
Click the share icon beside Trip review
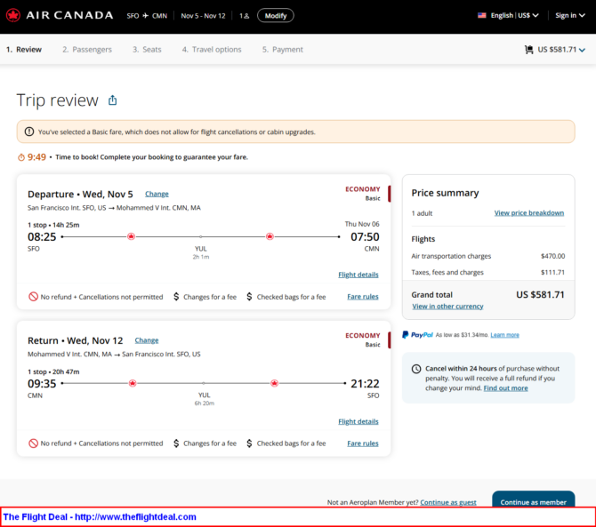pyautogui.click(x=112, y=100)
